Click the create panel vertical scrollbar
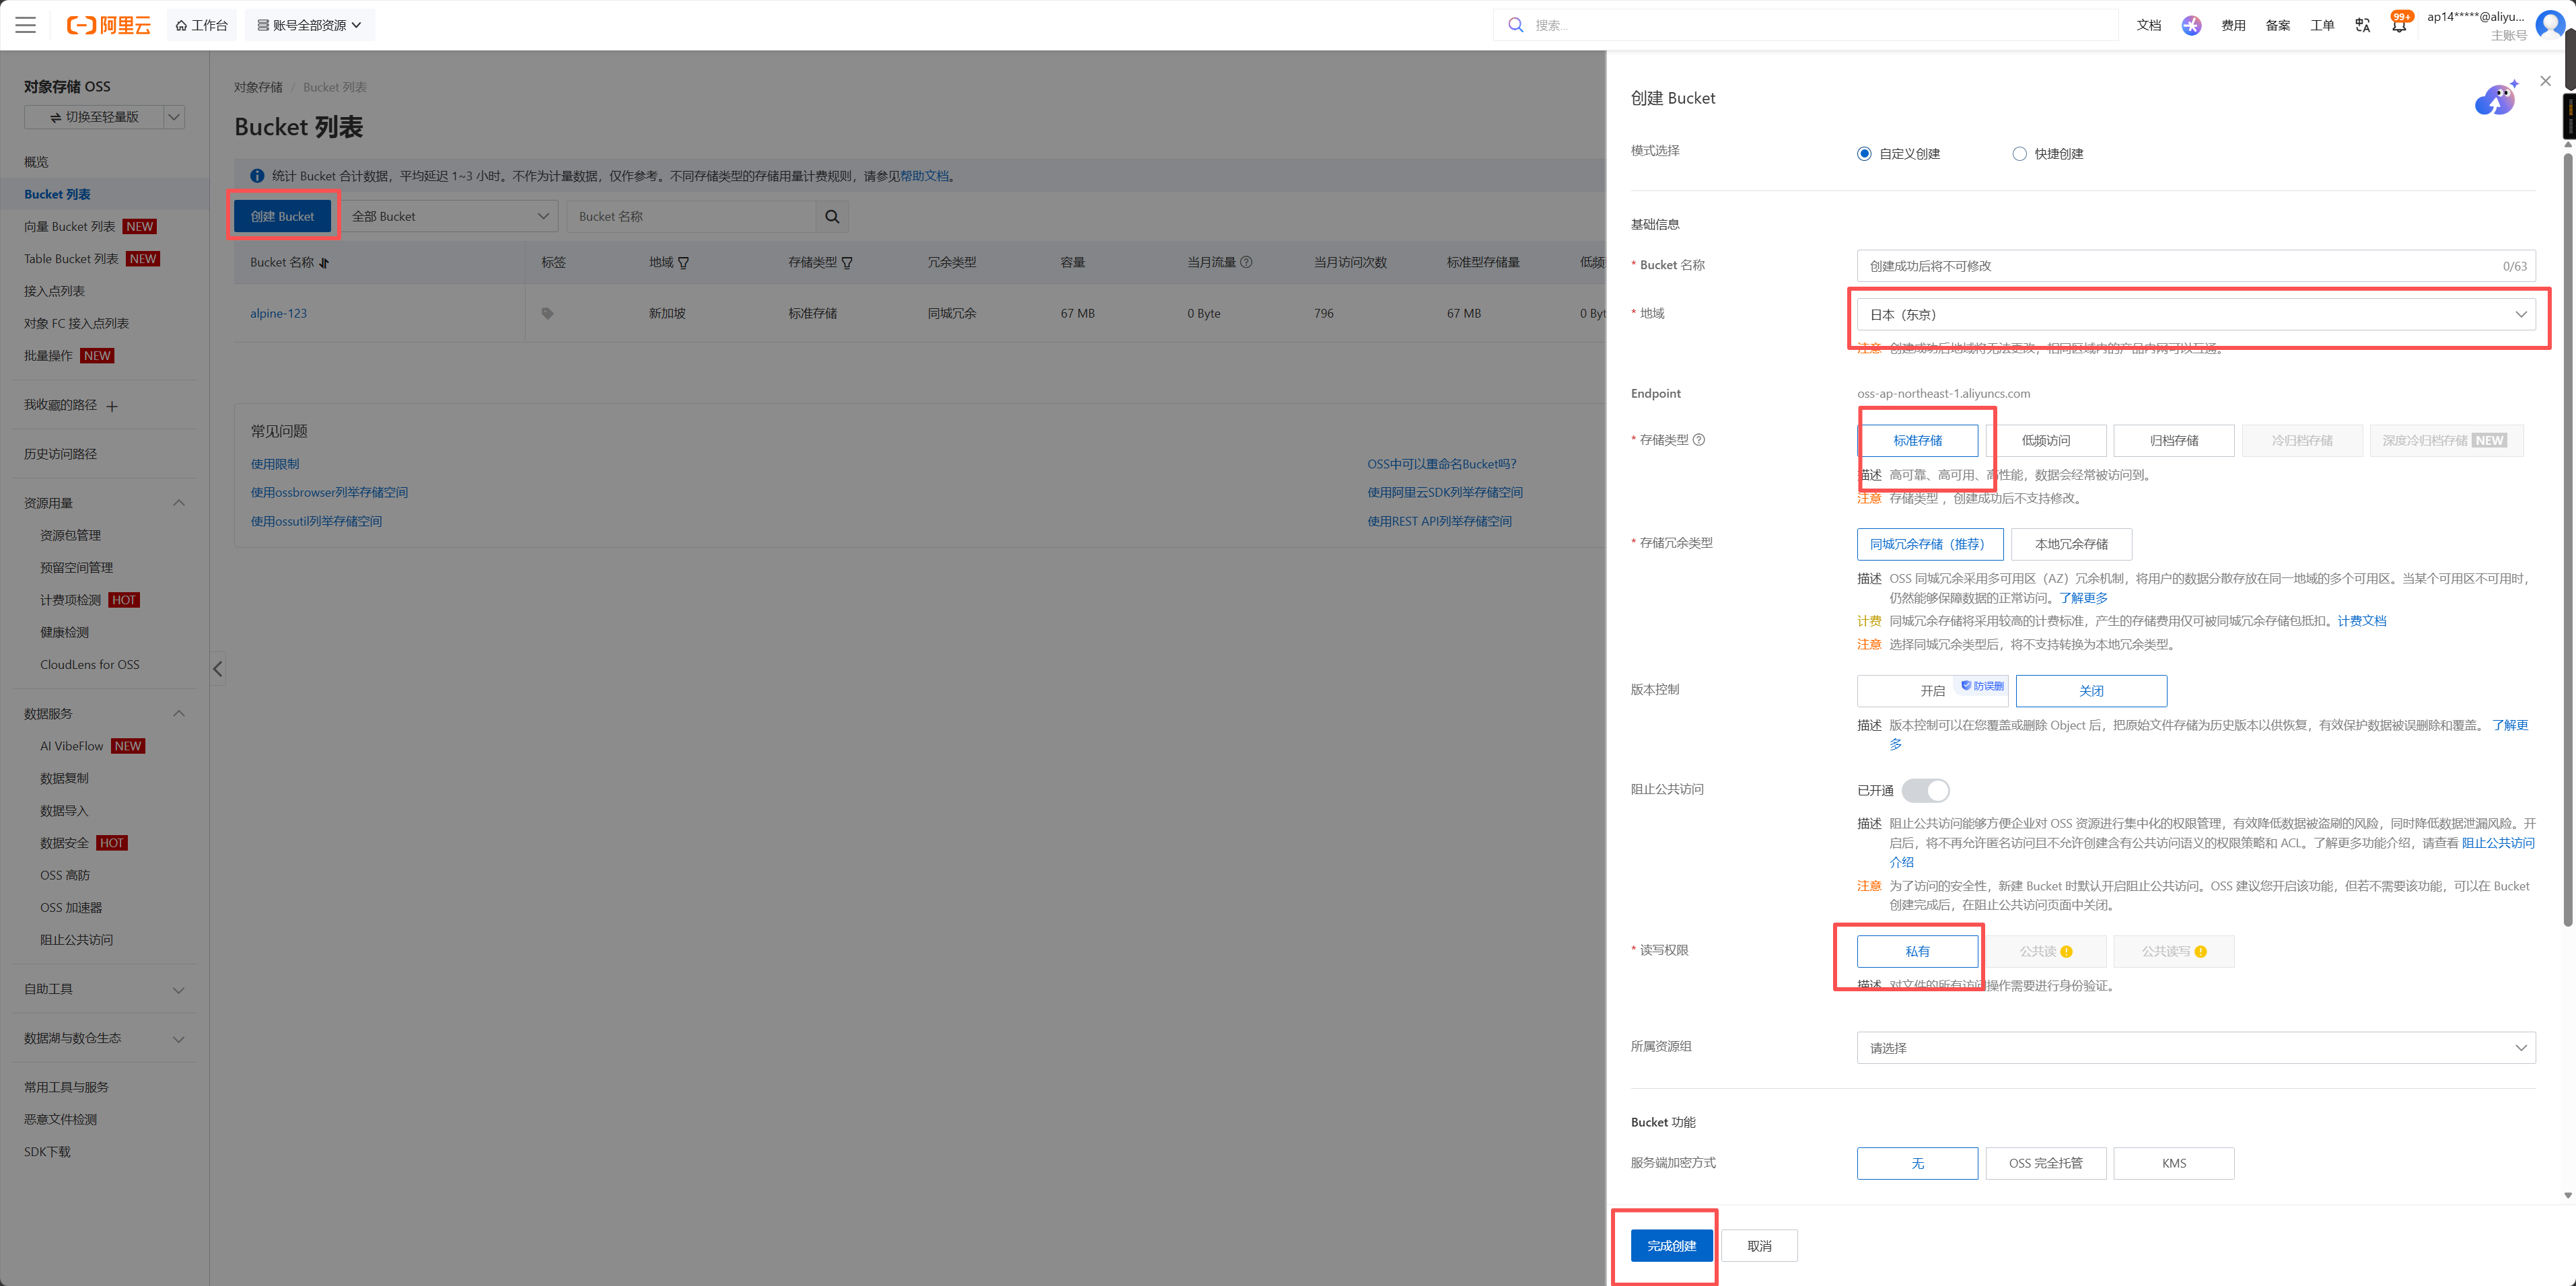 (2568, 540)
